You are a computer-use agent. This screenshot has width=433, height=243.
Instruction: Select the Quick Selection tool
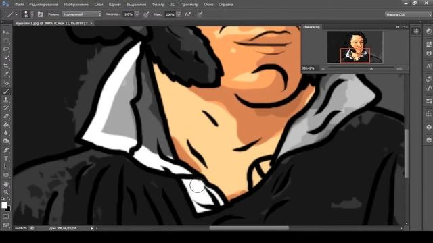(x=6, y=58)
